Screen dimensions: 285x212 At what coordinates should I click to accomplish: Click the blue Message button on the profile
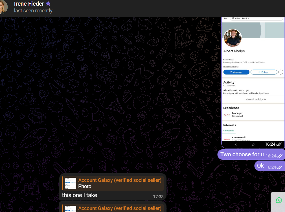pyautogui.click(x=236, y=72)
